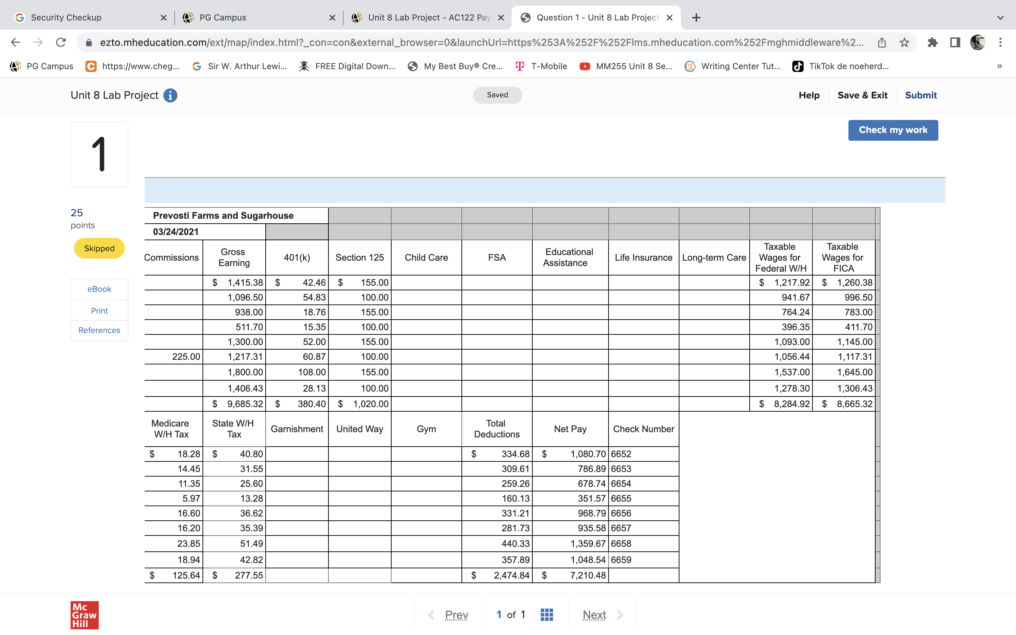Open the Chrome extensions puzzle icon
Screen dimensions: 1016x635
(x=932, y=42)
